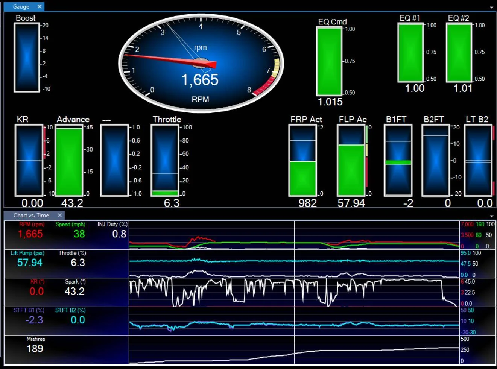Click the RPM/Speed trace chart row
The height and width of the screenshot is (369, 497).
click(294, 235)
